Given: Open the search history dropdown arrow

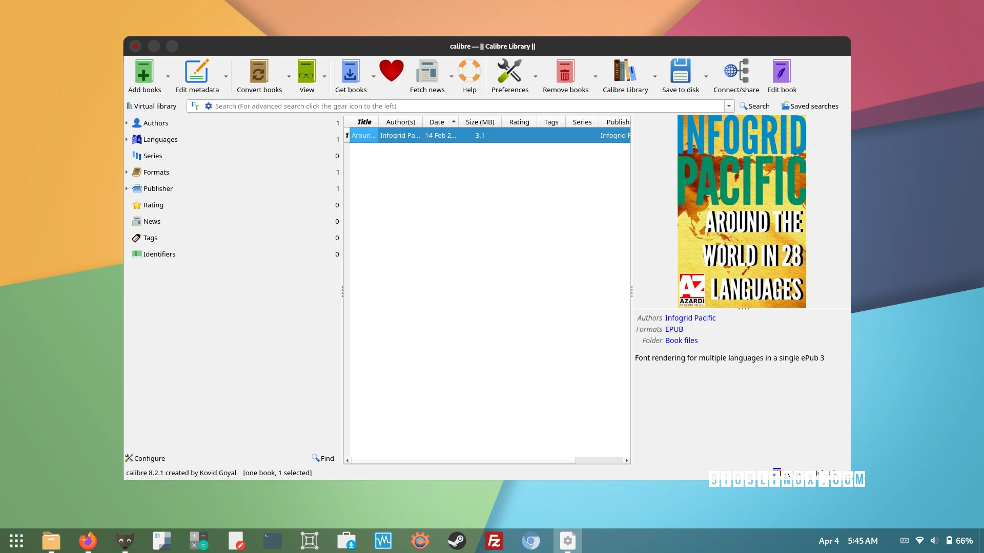Looking at the screenshot, I should [729, 106].
